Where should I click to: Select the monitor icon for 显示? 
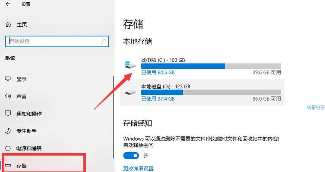coord(8,79)
